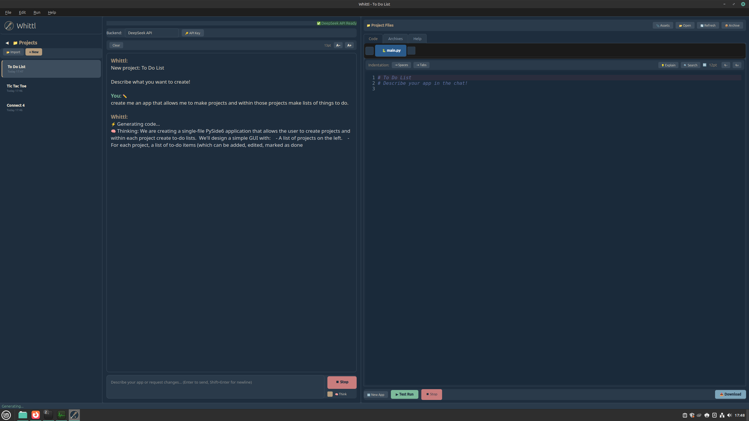Click the Explain code button

click(668, 65)
